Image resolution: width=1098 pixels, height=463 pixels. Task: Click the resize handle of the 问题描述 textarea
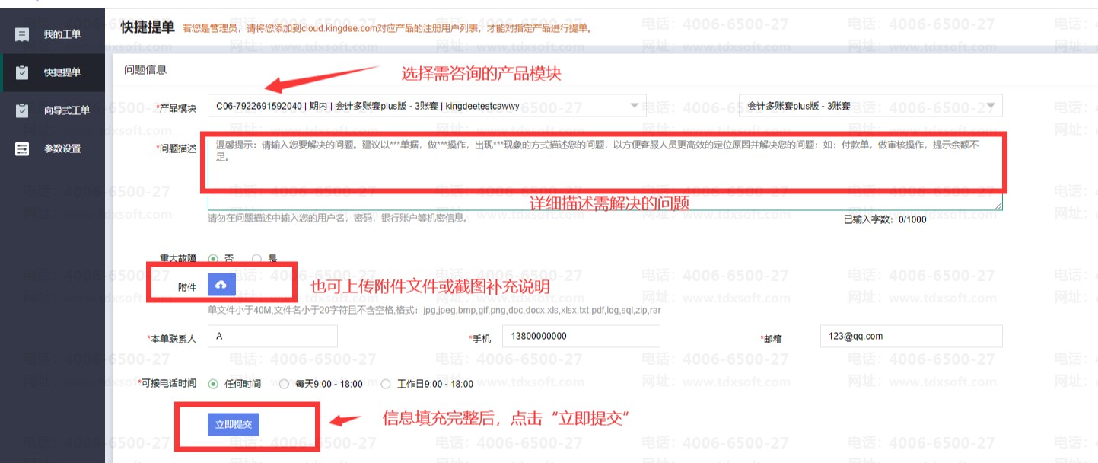coord(998,206)
